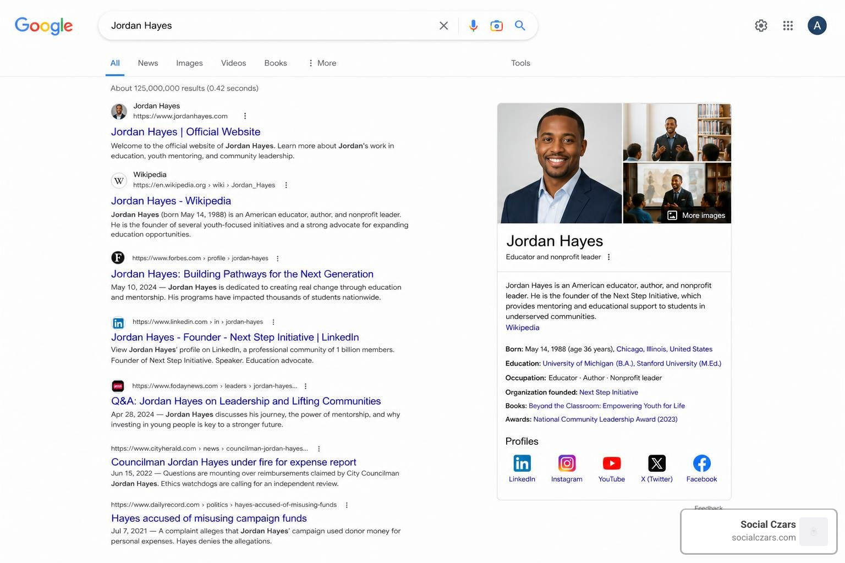The image size is (845, 563).
Task: Switch to the Books tab
Action: click(x=276, y=63)
